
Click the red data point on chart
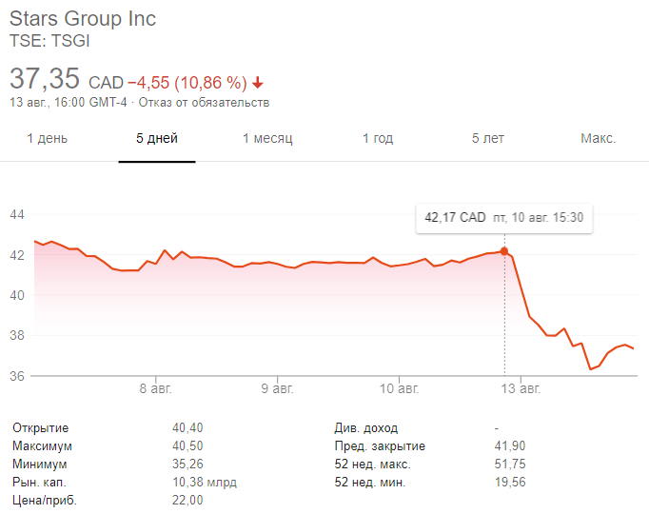[504, 251]
